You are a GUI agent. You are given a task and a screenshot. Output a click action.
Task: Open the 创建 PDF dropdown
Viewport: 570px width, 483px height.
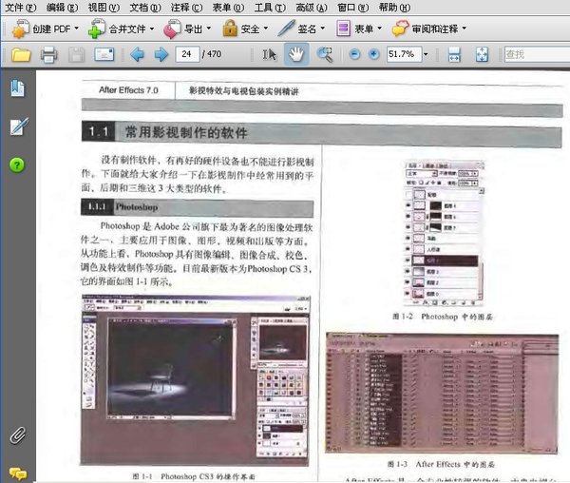point(45,29)
